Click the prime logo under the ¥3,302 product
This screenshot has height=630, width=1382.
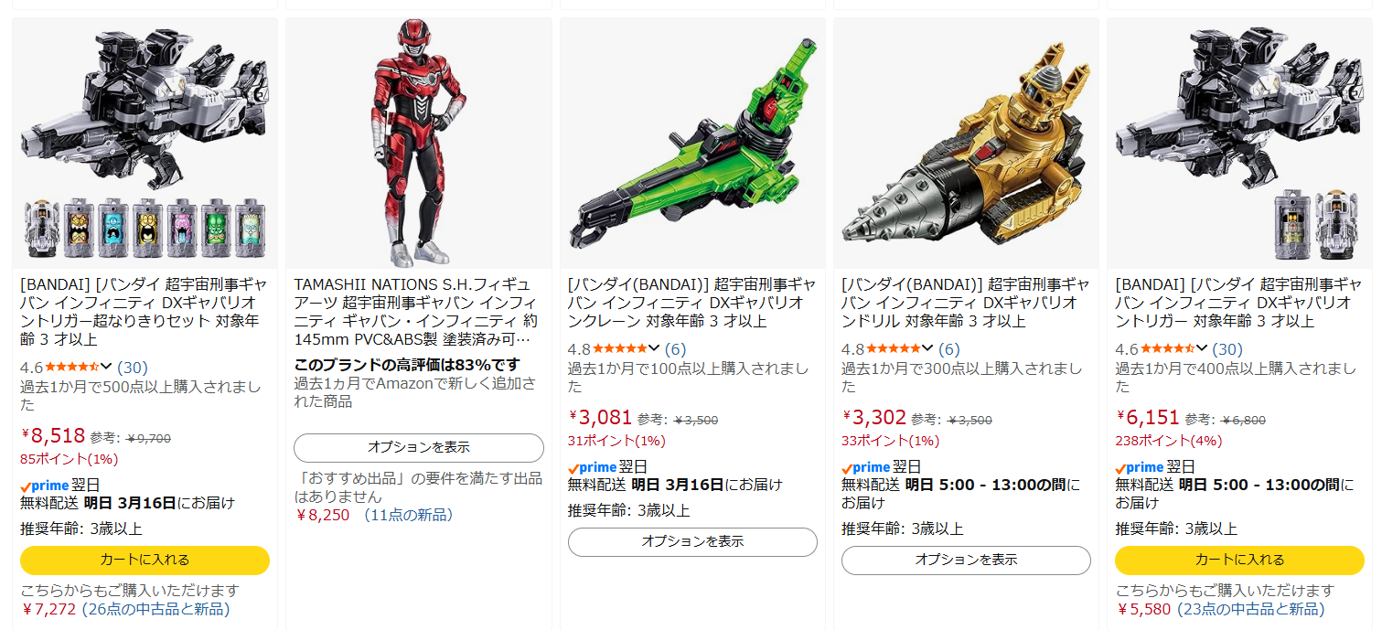point(865,467)
